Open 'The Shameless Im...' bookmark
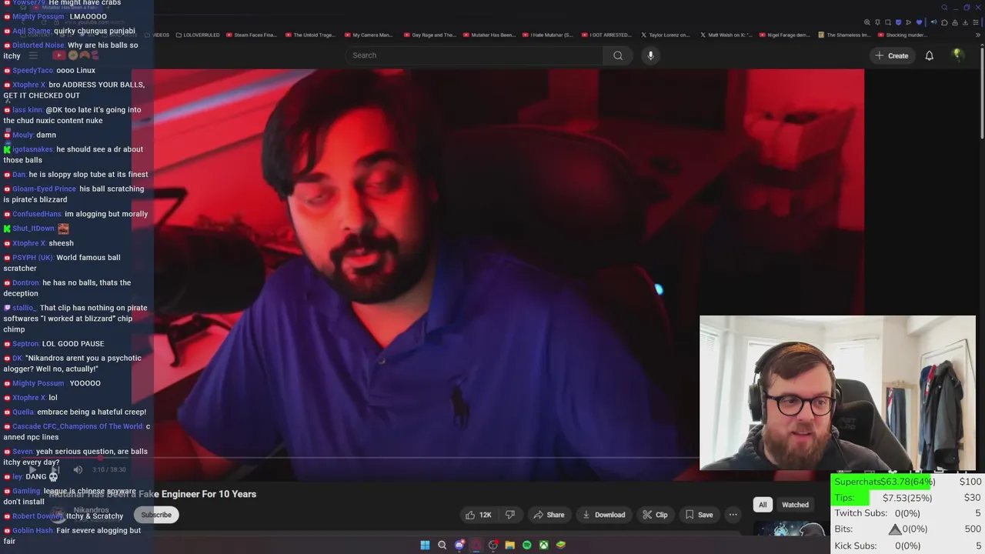 (844, 35)
